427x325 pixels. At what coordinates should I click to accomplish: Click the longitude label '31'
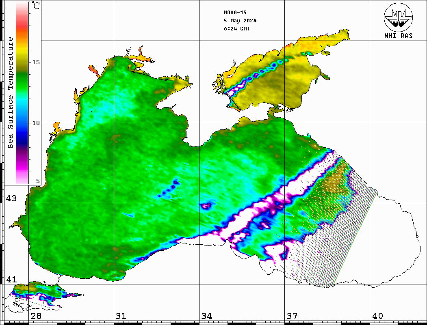click(121, 316)
